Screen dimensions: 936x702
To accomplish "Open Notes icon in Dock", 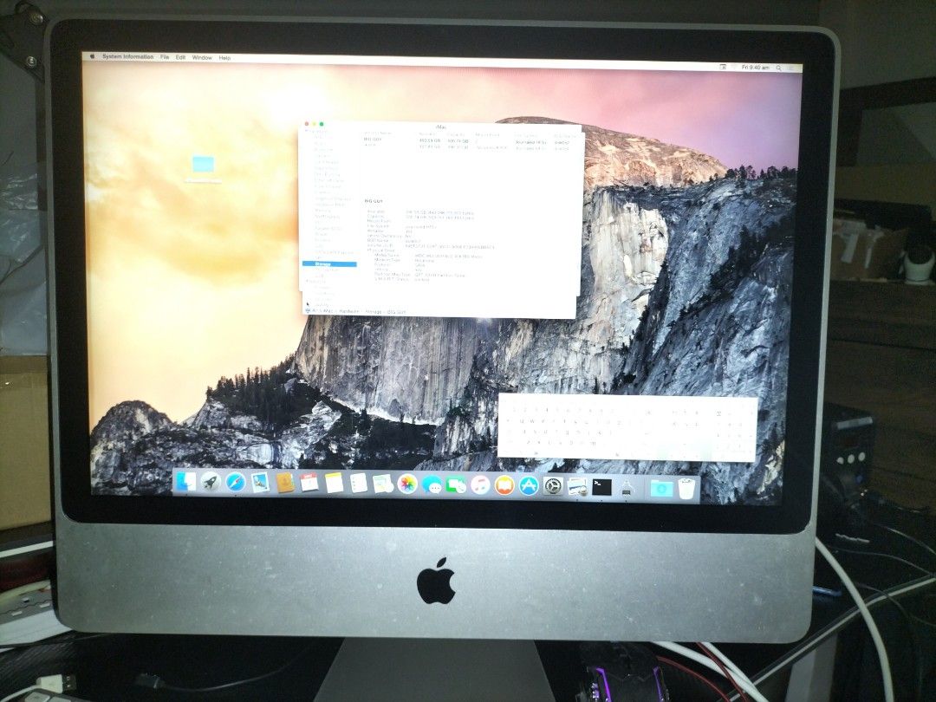I will [334, 483].
